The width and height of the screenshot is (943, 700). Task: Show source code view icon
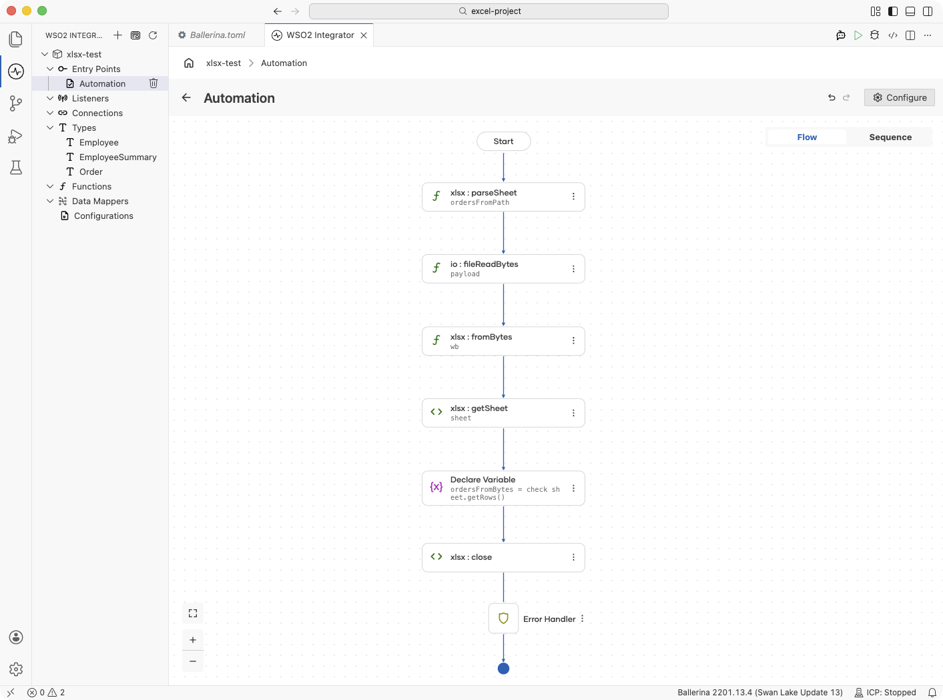tap(893, 35)
